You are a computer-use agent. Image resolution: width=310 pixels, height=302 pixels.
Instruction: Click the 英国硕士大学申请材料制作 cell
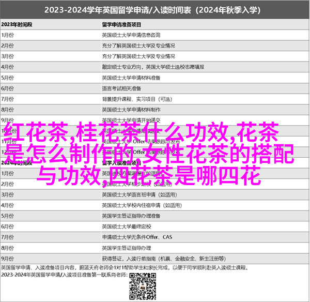(x=131, y=109)
